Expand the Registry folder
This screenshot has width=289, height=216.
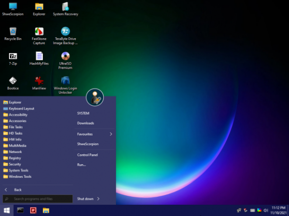(x=38, y=158)
